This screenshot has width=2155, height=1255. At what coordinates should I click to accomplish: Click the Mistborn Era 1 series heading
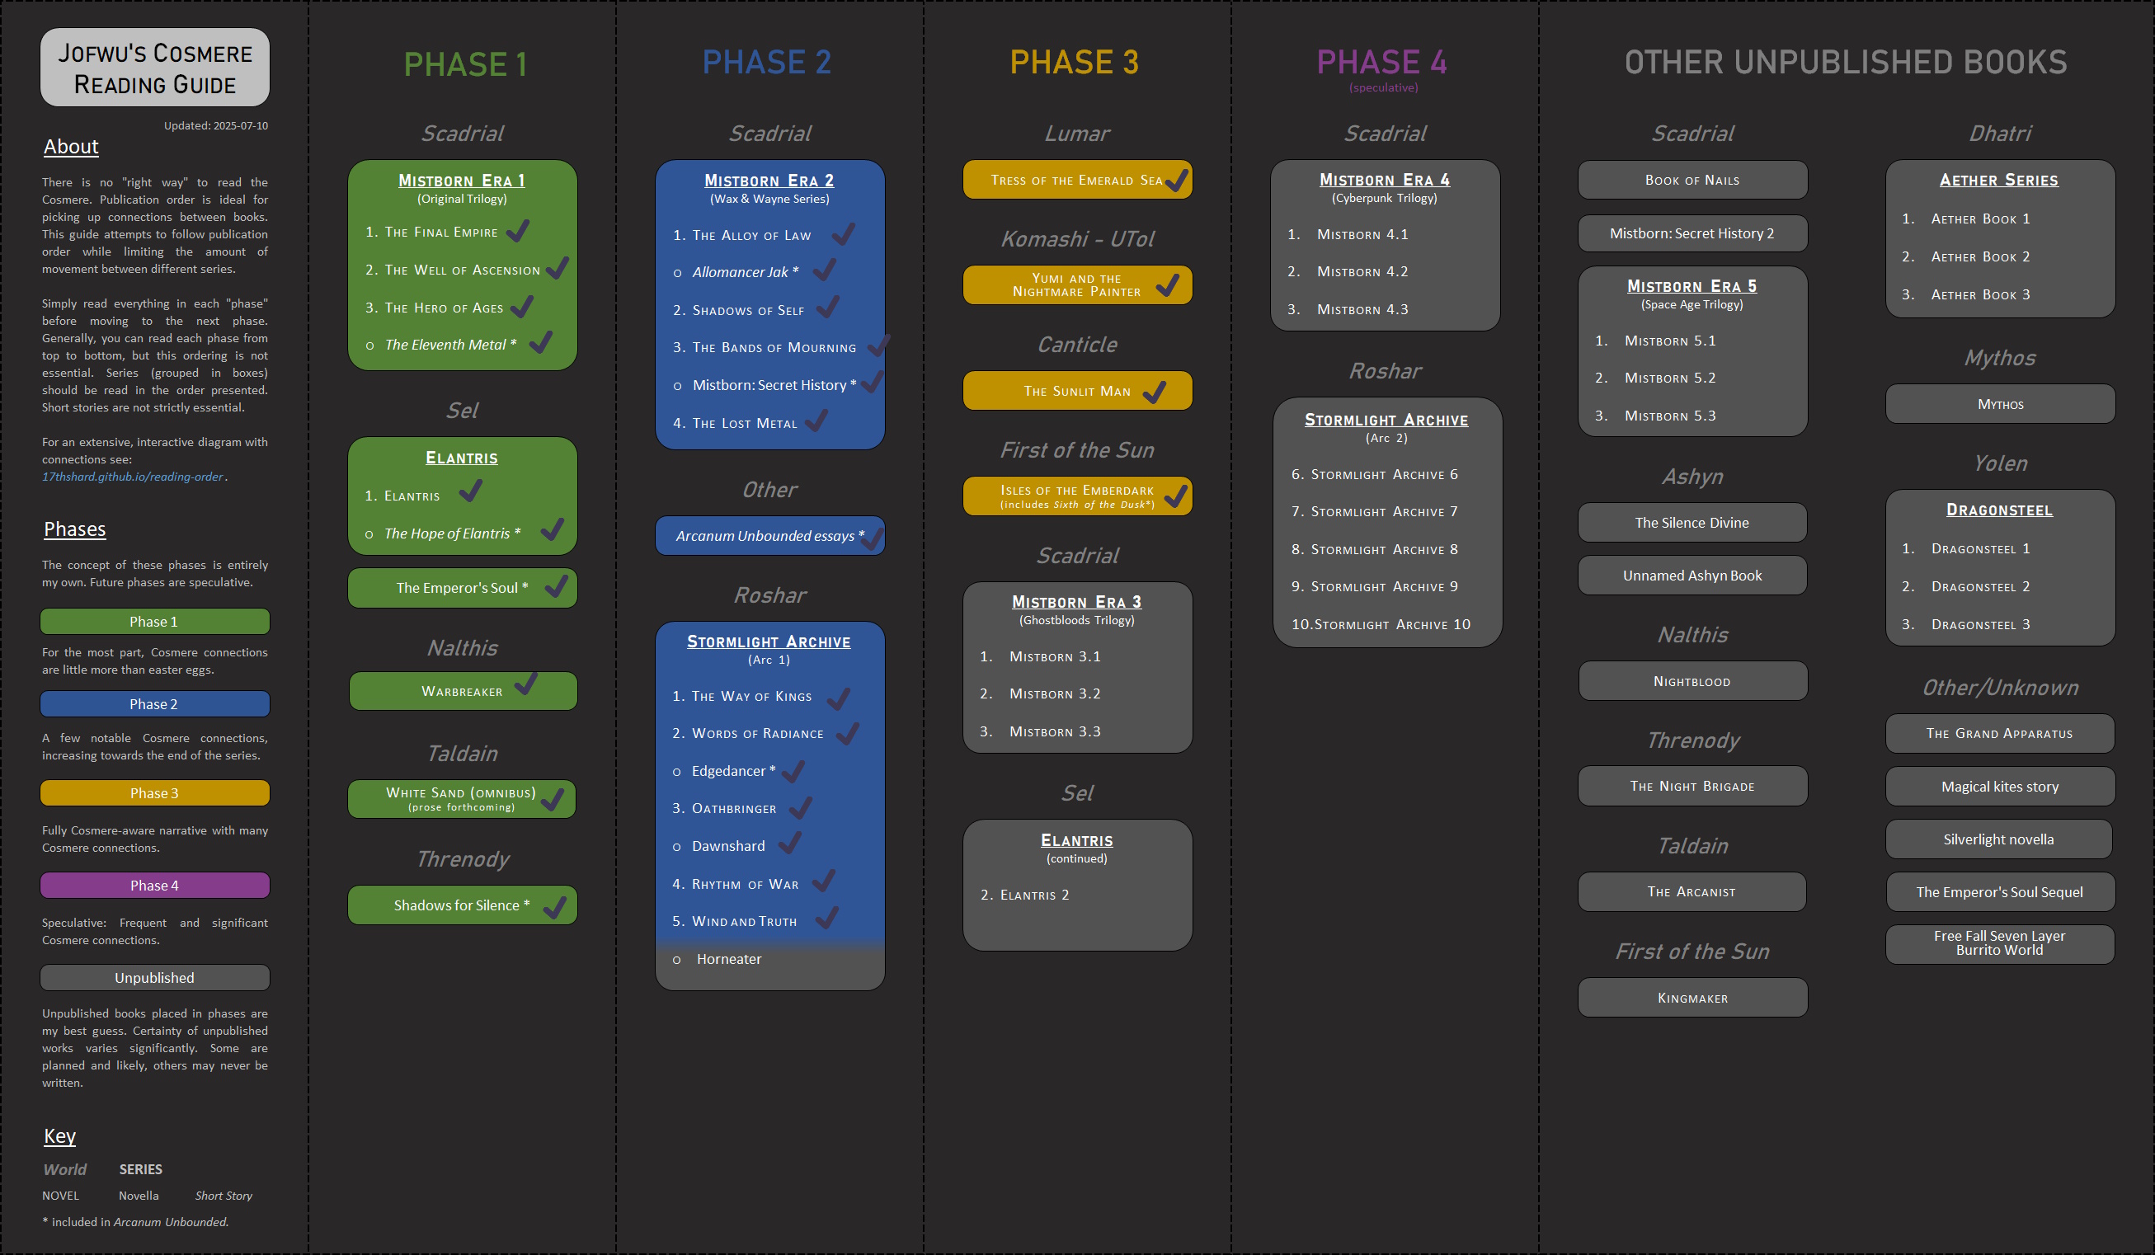(462, 181)
